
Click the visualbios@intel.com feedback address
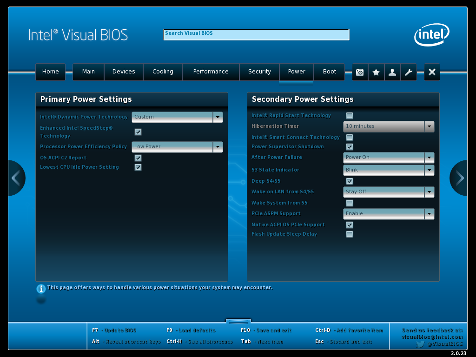432,337
